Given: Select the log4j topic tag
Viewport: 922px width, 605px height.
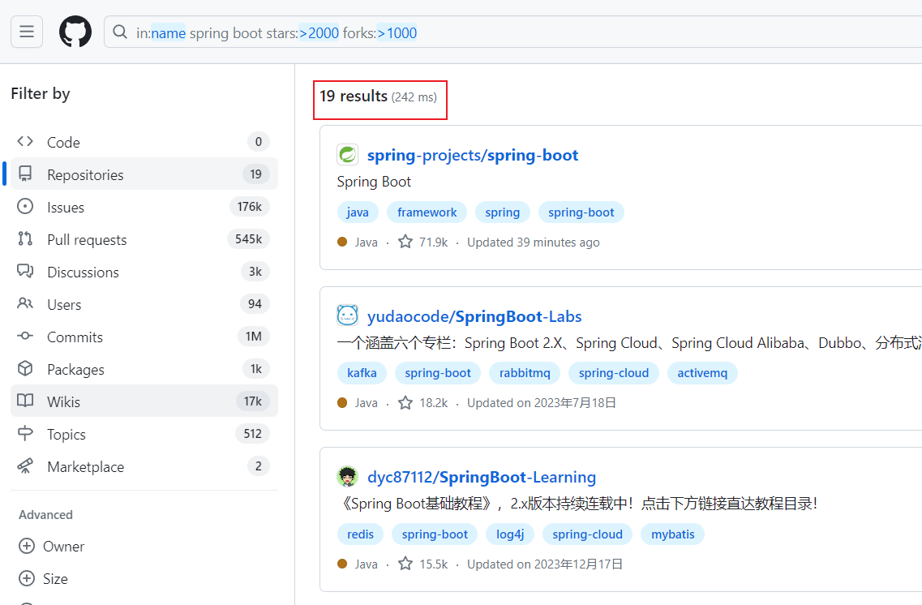Looking at the screenshot, I should tap(510, 534).
